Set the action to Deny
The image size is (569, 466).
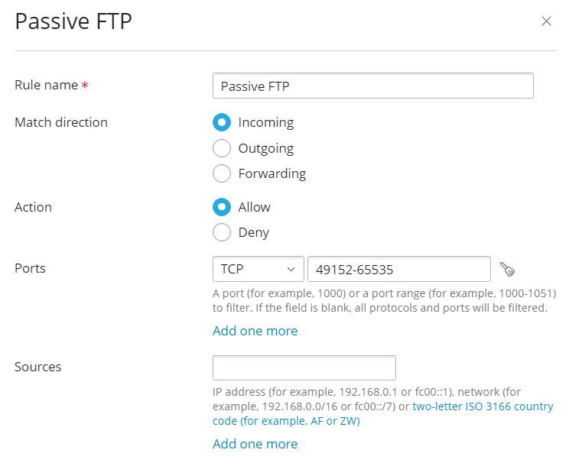point(222,232)
